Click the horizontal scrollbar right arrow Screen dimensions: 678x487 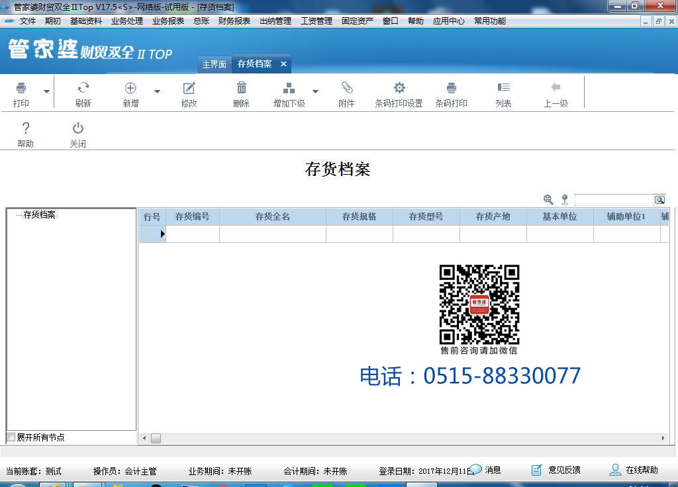663,438
